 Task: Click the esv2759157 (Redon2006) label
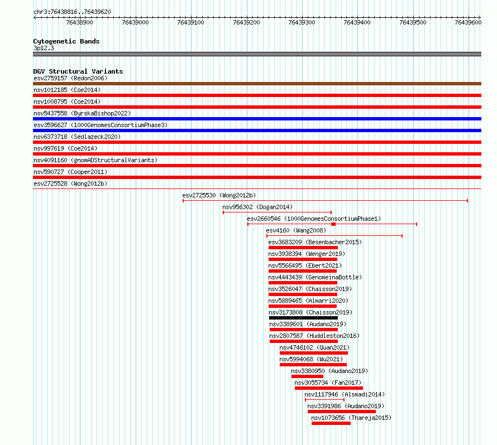(x=70, y=78)
